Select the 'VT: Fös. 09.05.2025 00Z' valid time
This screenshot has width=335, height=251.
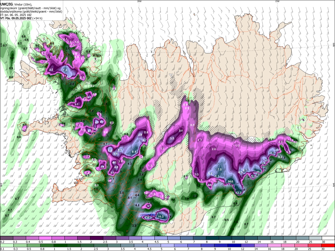[x=16, y=18]
